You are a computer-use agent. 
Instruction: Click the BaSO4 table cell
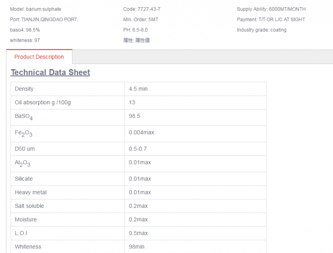coord(68,118)
